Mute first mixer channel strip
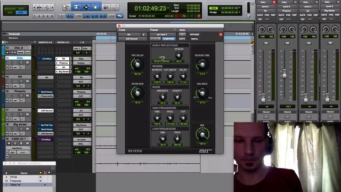The image size is (341, 192). (266, 43)
